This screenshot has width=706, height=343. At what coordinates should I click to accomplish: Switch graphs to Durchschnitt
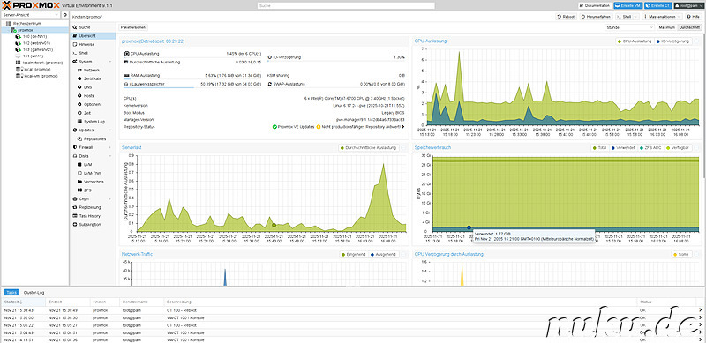click(690, 27)
